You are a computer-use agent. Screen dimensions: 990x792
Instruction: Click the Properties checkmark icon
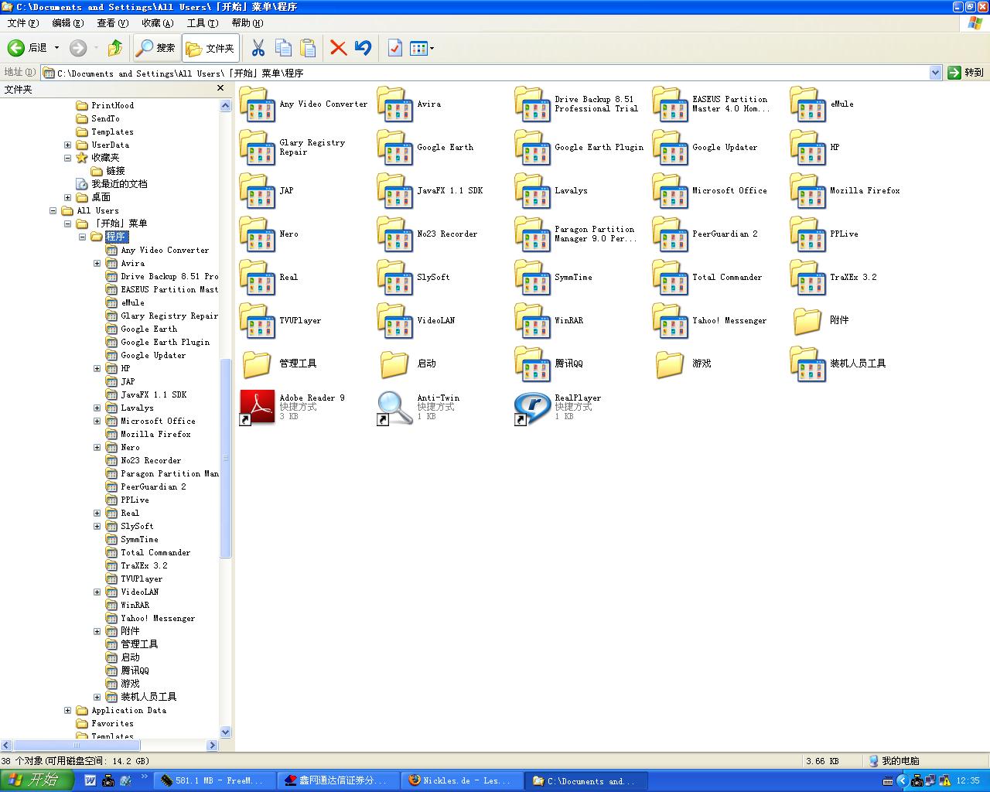click(394, 48)
